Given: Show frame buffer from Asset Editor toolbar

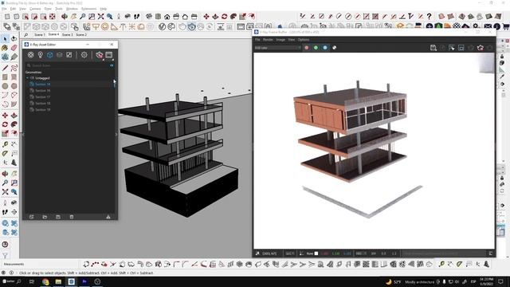Looking at the screenshot, I should (108, 55).
